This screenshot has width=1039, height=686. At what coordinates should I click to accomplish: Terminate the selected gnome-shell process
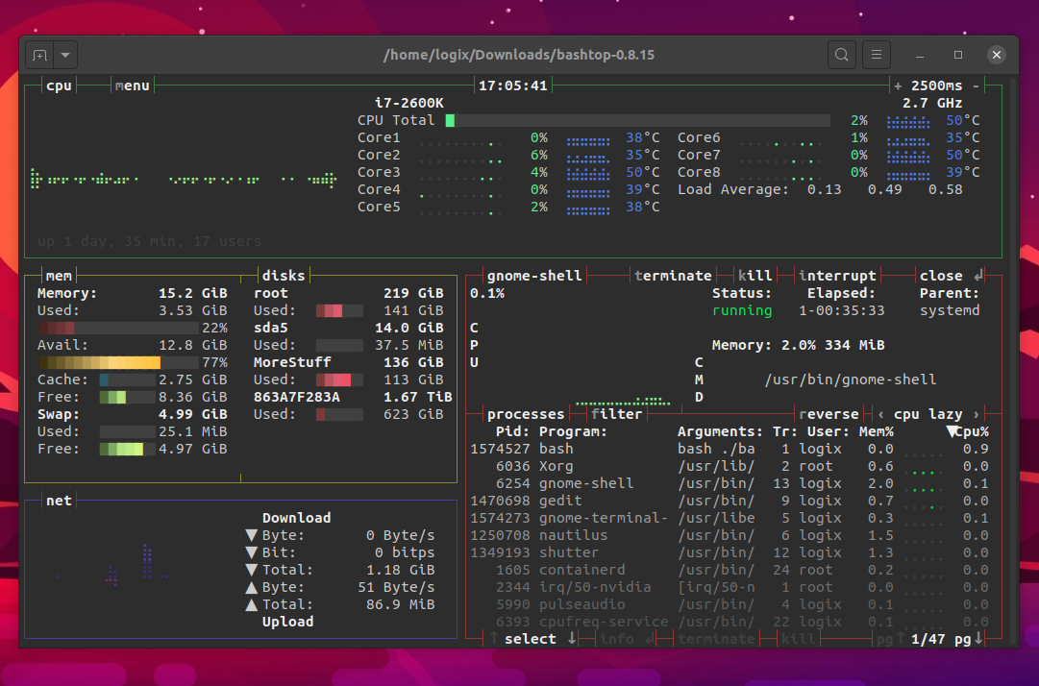pyautogui.click(x=673, y=275)
